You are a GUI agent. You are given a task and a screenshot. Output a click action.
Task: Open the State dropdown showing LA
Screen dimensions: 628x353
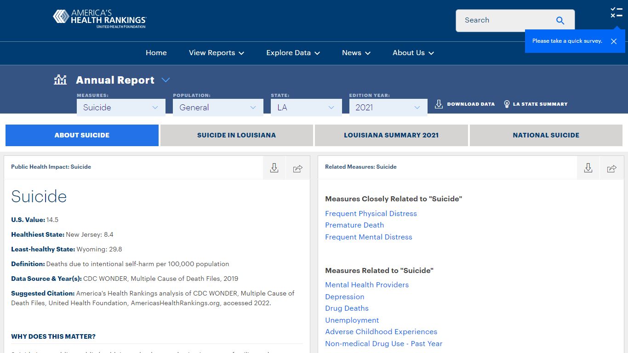pyautogui.click(x=306, y=108)
